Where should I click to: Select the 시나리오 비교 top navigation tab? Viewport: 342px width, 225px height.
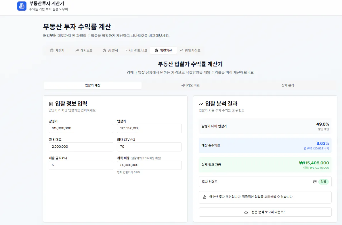tap(137, 51)
